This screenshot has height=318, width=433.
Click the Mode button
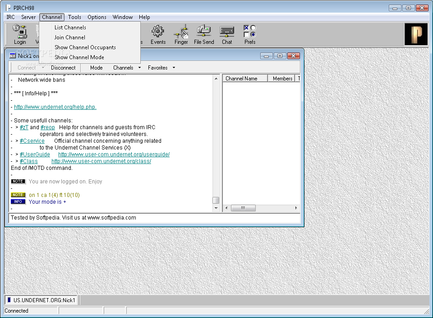97,68
